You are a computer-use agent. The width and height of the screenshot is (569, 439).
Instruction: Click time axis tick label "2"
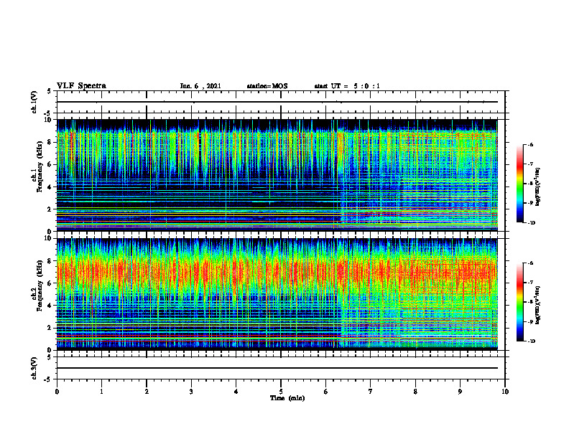click(147, 392)
